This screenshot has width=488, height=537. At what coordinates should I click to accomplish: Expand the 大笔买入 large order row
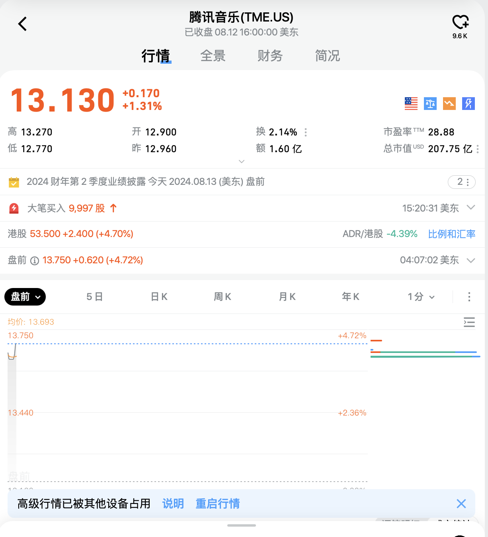pos(471,208)
